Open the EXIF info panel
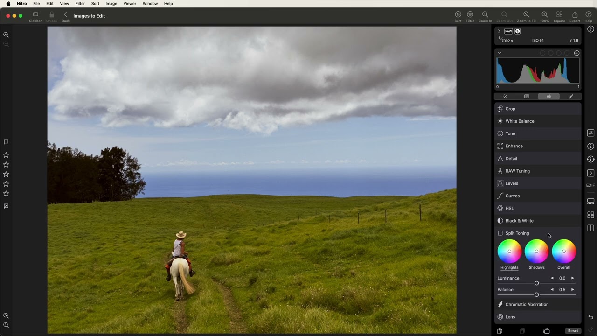The image size is (597, 336). pos(590,185)
